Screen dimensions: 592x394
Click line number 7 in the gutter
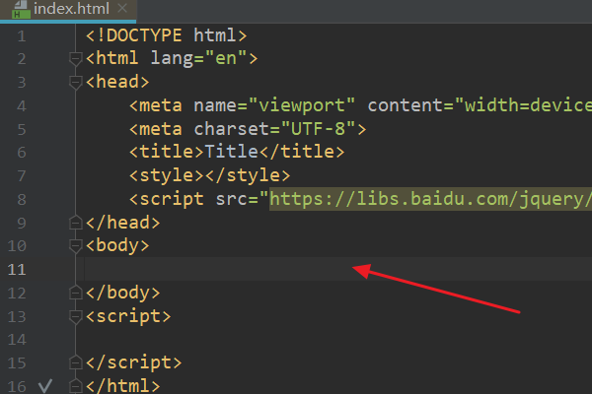coord(22,176)
